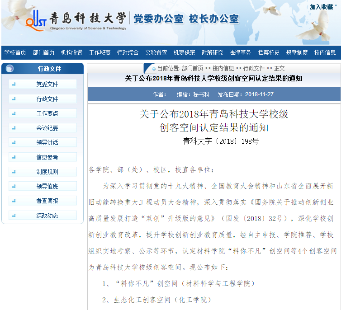346x310 pixels.
Task: Open the 督查简报 sidebar entry
Action: point(47,201)
